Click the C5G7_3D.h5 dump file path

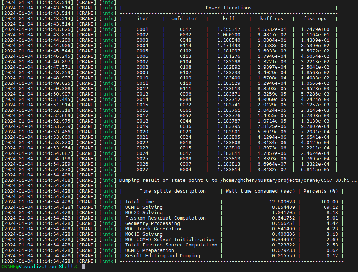tap(285, 180)
